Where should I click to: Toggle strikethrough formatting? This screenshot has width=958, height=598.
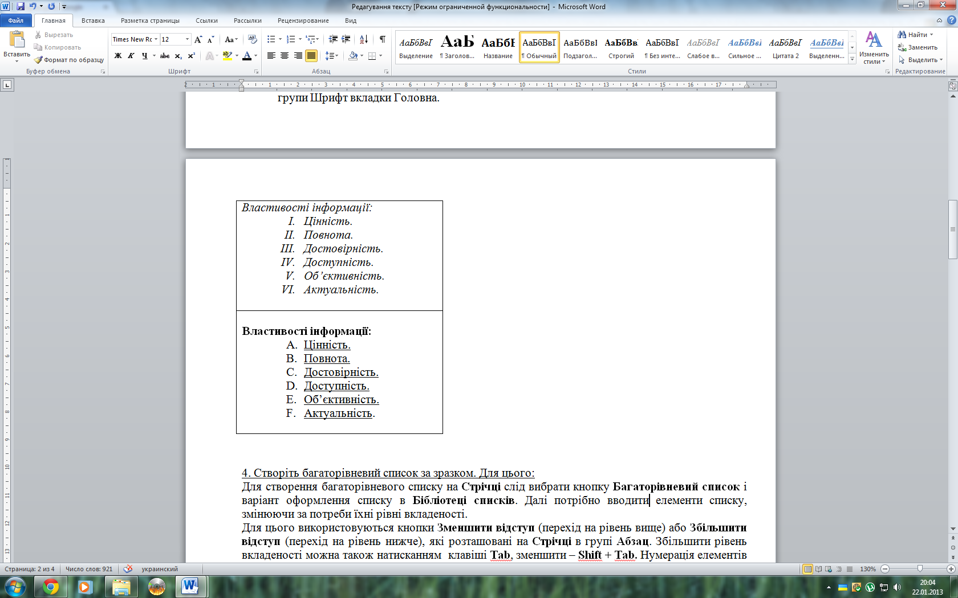click(165, 56)
